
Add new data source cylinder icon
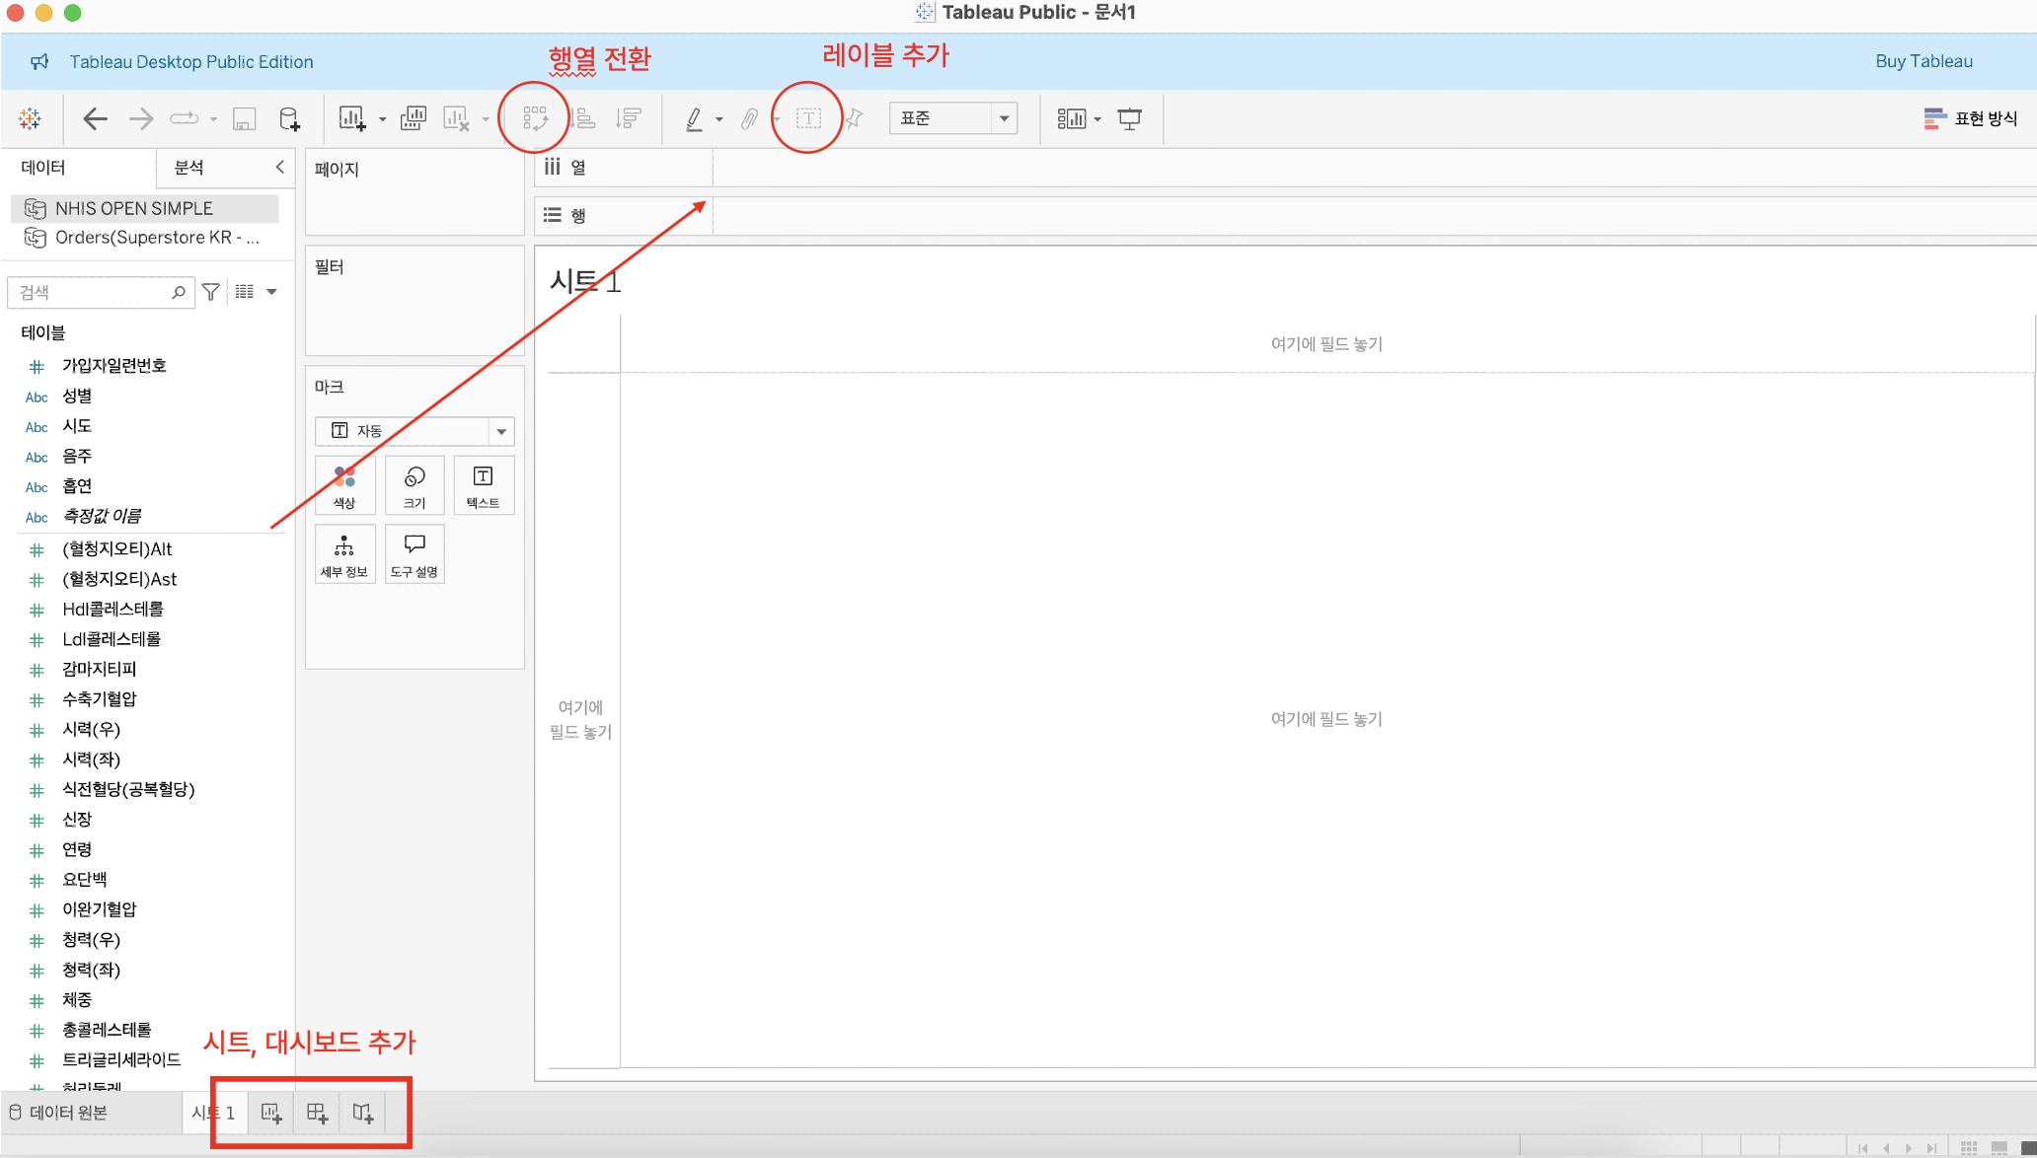(289, 119)
